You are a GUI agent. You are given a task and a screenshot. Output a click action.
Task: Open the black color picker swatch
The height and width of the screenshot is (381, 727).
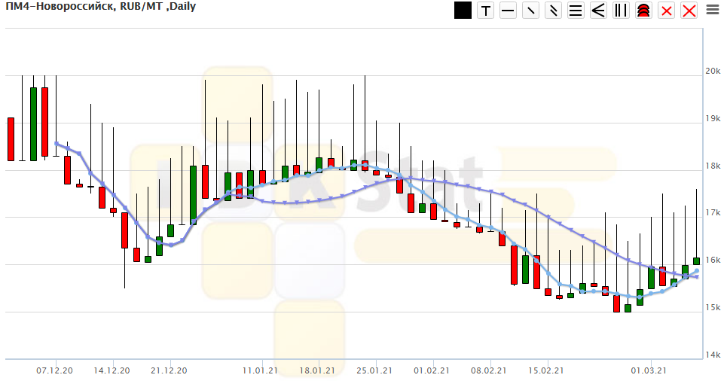pyautogui.click(x=463, y=11)
